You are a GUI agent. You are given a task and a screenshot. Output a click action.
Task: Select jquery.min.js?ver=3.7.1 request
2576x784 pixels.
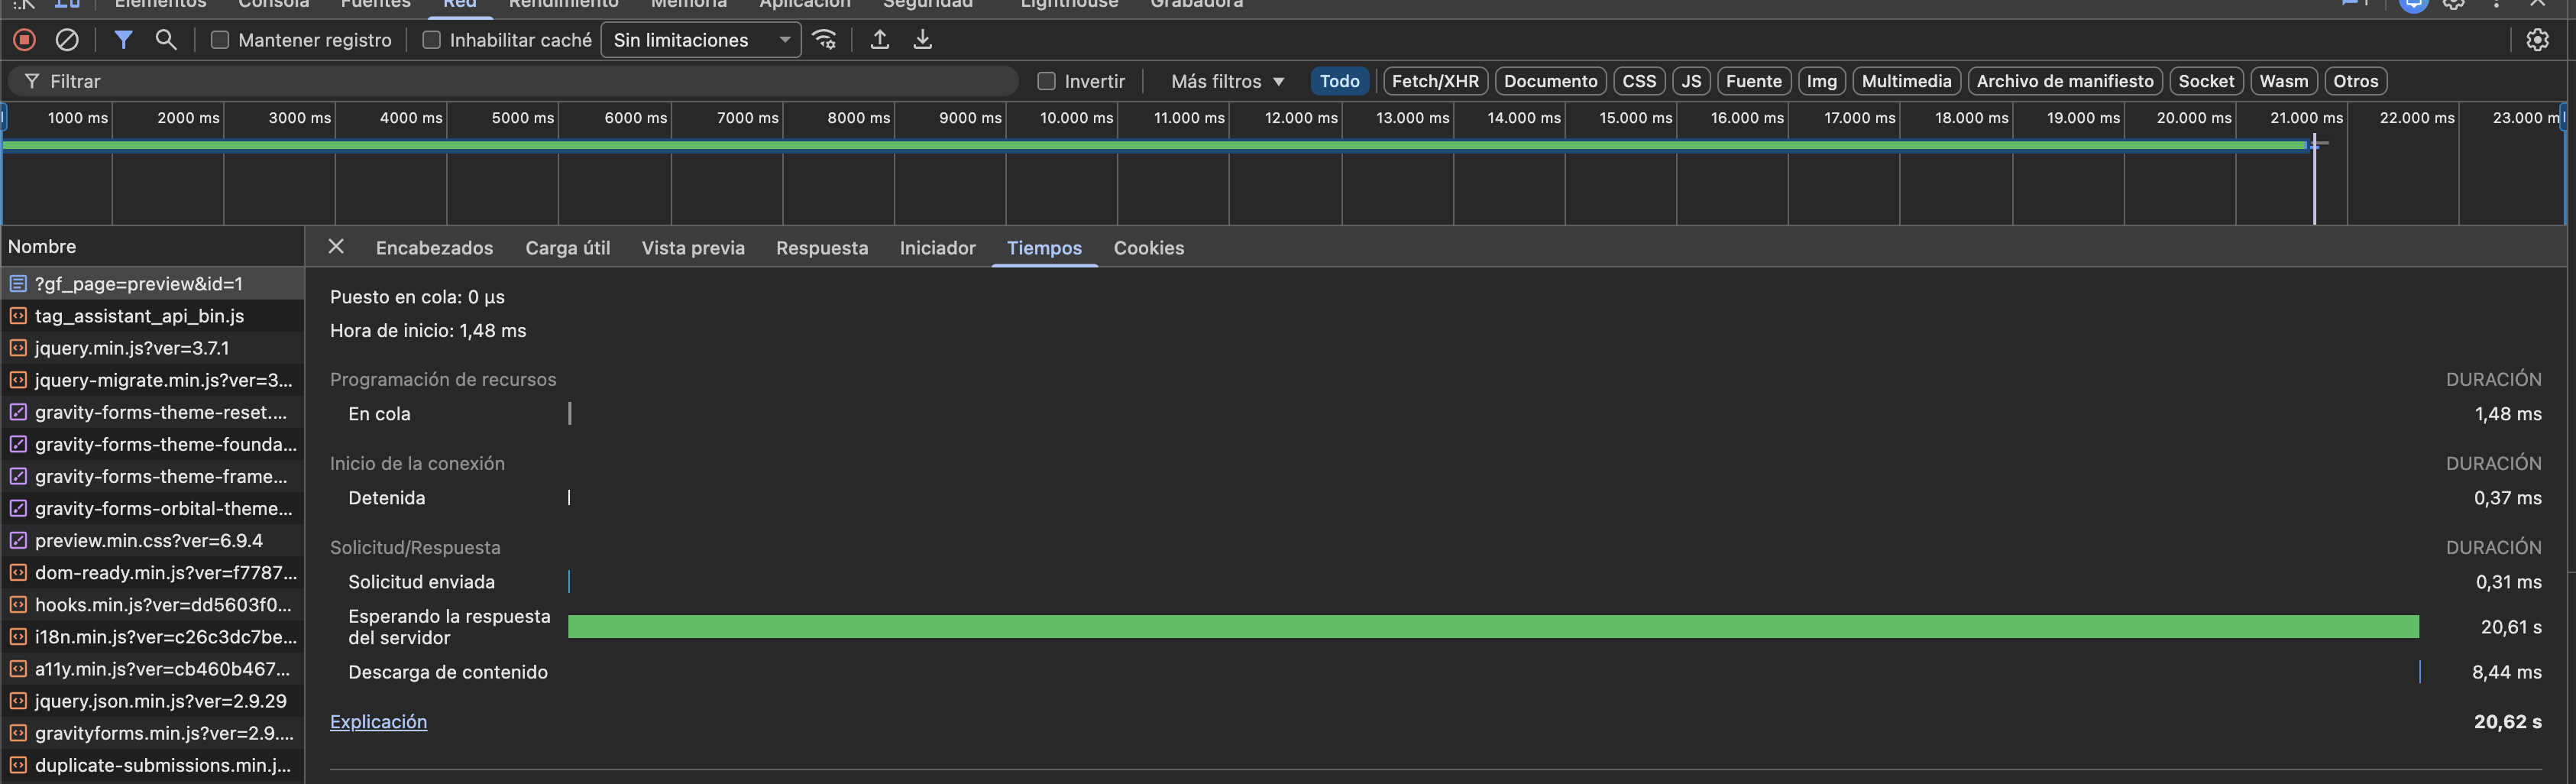(x=132, y=348)
